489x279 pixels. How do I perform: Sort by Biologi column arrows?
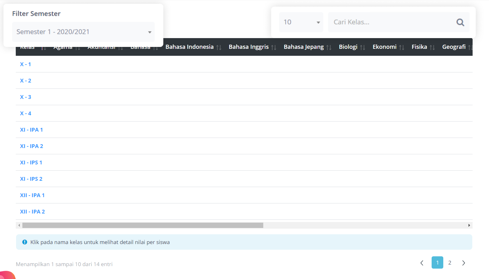click(363, 47)
